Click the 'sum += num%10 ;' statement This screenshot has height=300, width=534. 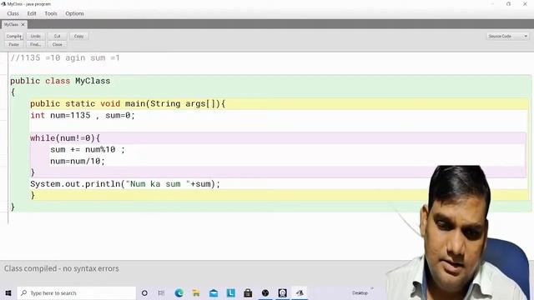click(88, 150)
